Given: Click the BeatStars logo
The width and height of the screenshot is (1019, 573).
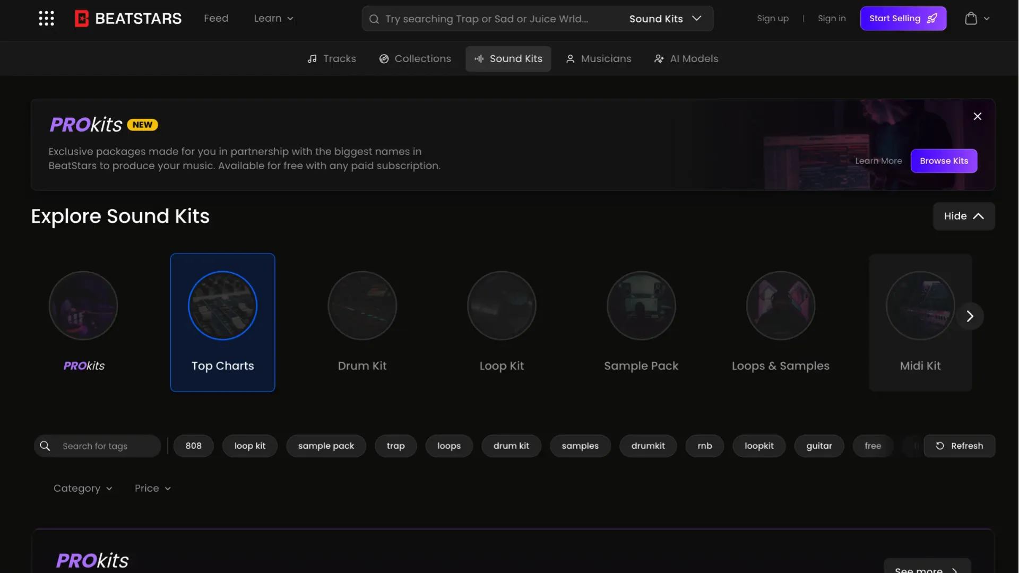Looking at the screenshot, I should coord(128,19).
